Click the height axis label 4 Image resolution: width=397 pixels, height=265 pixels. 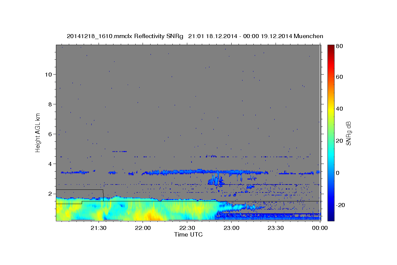(x=50, y=164)
